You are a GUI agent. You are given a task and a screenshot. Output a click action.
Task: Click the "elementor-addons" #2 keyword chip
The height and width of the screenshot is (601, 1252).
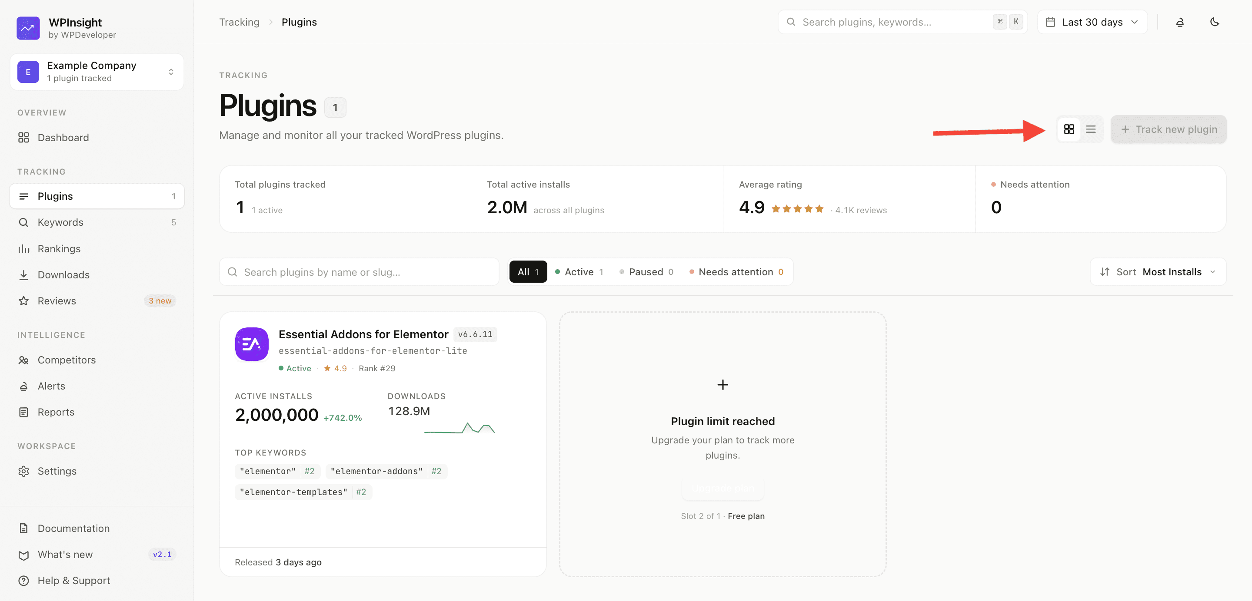coord(386,471)
